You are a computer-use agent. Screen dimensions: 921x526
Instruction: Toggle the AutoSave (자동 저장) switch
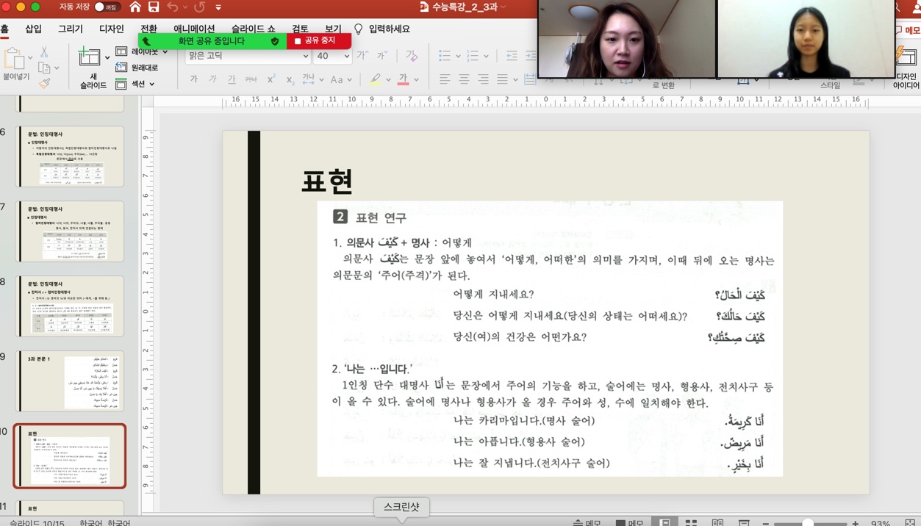(107, 7)
